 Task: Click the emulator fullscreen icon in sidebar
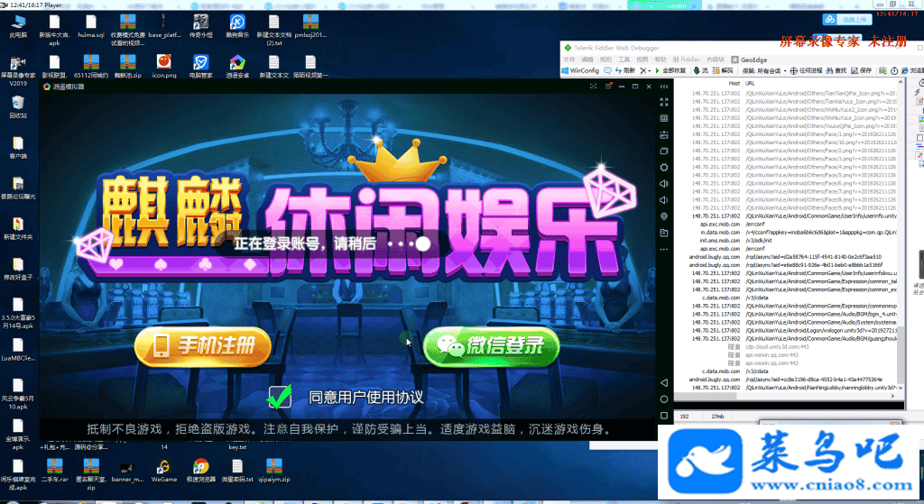pyautogui.click(x=664, y=102)
